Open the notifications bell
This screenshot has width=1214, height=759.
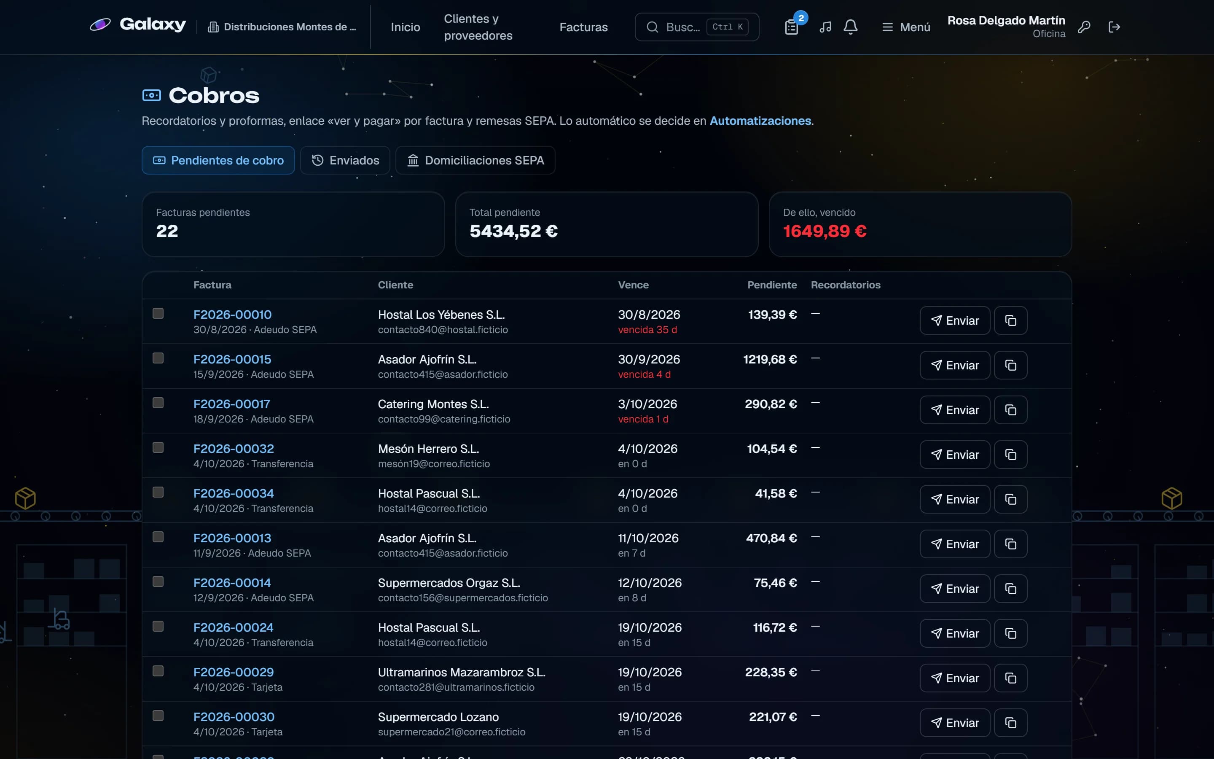tap(850, 27)
